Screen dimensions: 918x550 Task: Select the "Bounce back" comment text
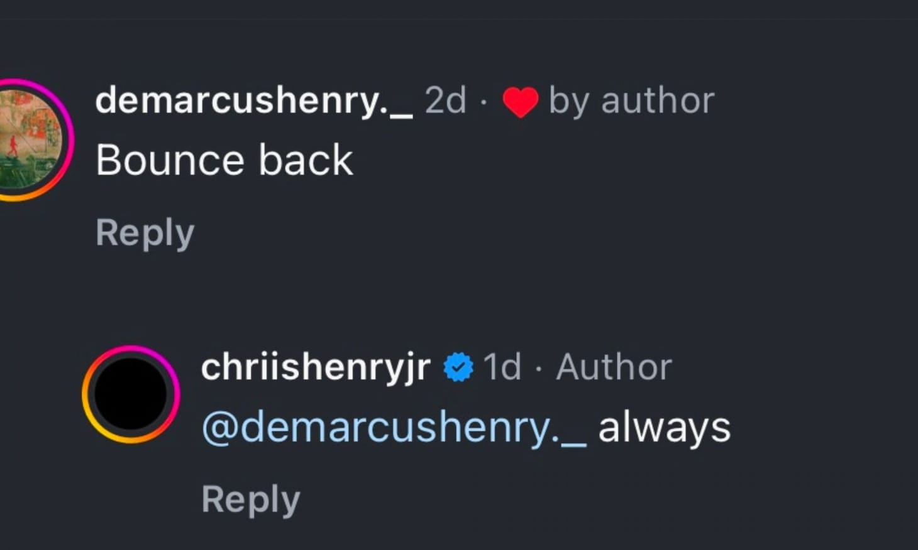pyautogui.click(x=224, y=160)
